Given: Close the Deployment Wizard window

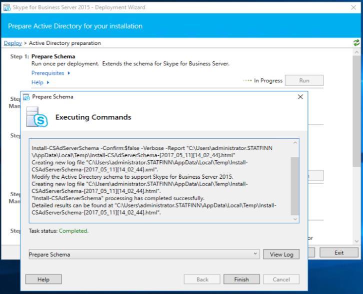Looking at the screenshot, I should 353,7.
